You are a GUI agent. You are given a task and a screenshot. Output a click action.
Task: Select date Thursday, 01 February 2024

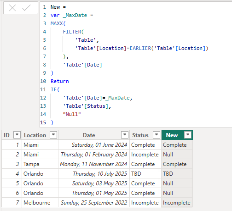point(94,155)
